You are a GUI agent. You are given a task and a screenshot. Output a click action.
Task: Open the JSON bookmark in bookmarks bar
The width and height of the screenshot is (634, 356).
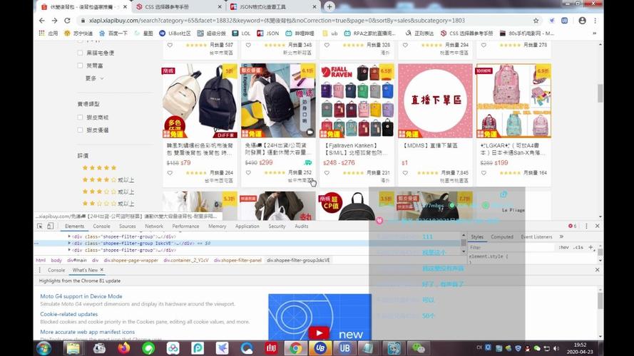pos(267,33)
